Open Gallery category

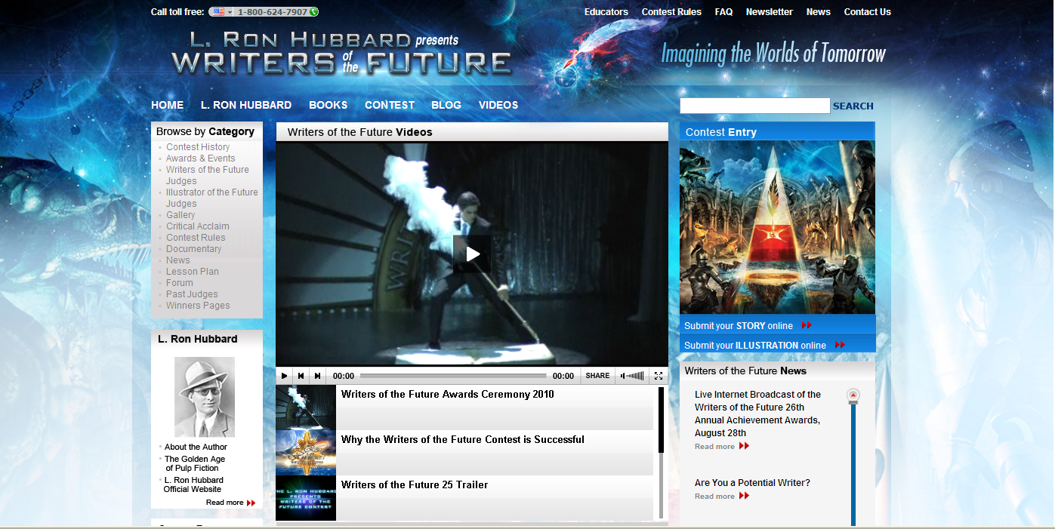pos(180,215)
